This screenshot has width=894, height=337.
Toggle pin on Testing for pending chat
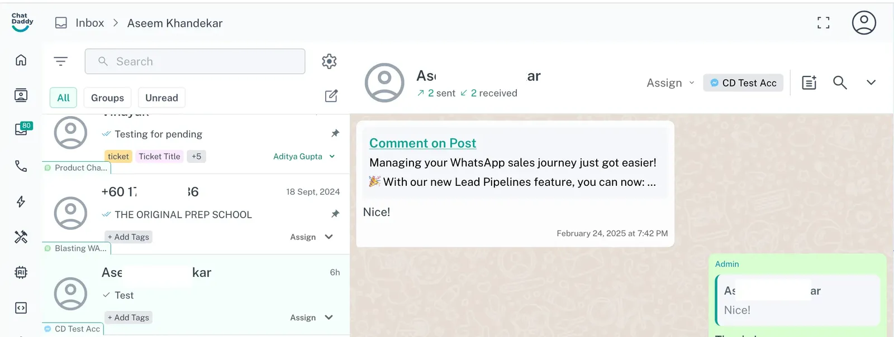(x=335, y=133)
